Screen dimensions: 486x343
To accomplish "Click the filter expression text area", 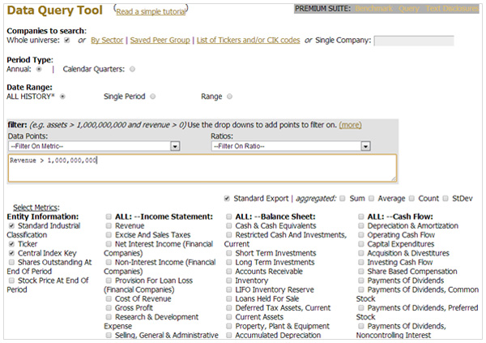I will (x=202, y=168).
